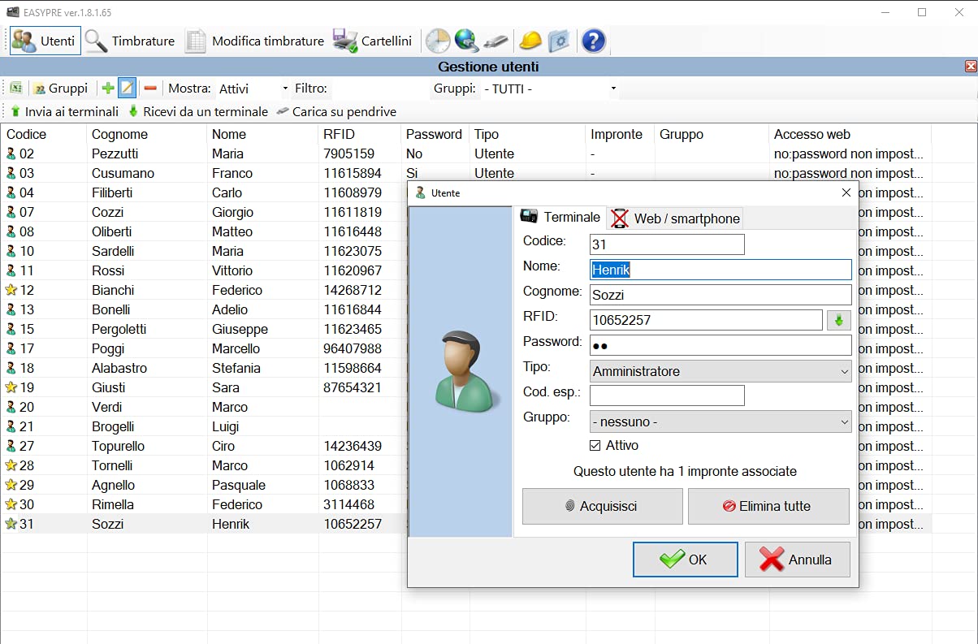Click the user icon of row 10 Sardelli
978x644 pixels.
(11, 251)
